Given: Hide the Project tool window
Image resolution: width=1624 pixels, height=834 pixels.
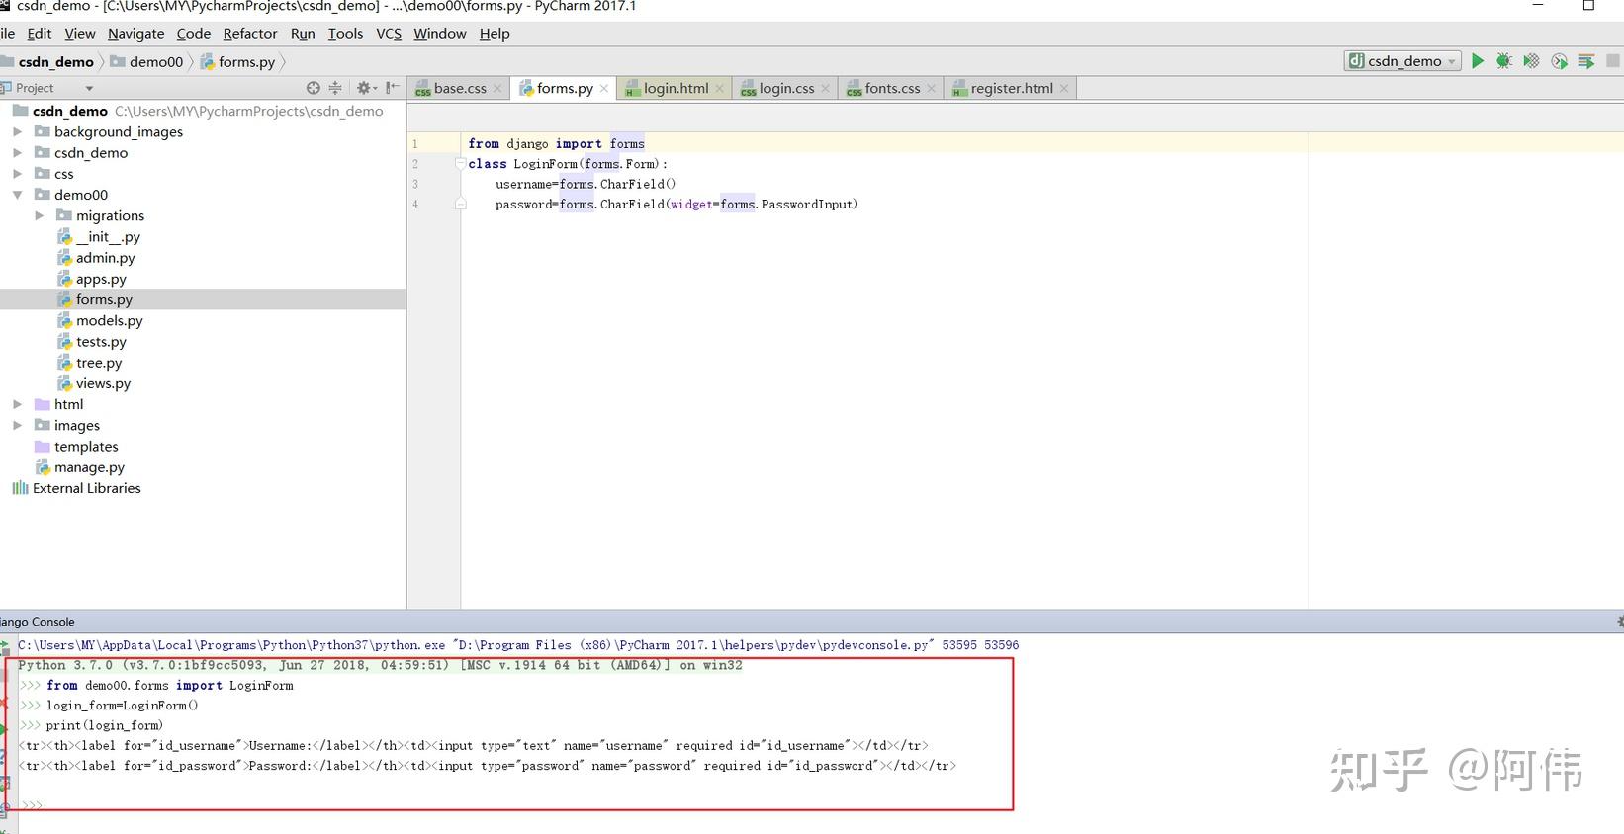Looking at the screenshot, I should [393, 88].
